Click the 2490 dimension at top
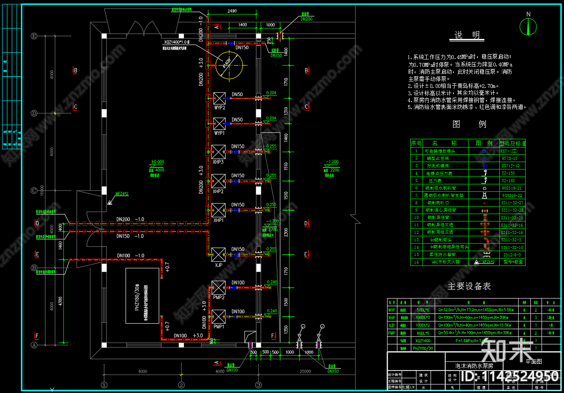564x393 pixels. click(x=232, y=10)
